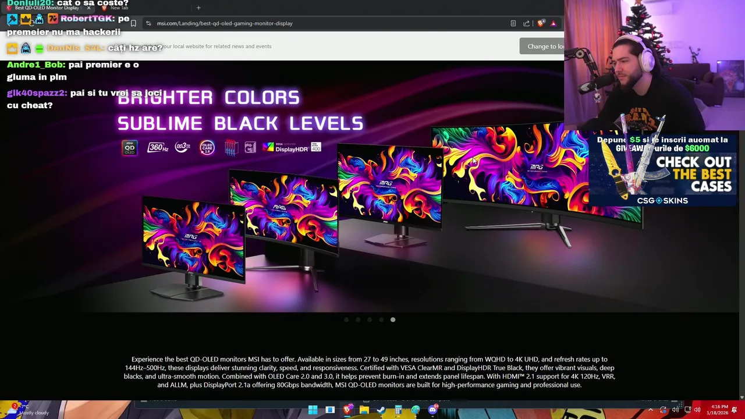Show hidden system tray icons

tap(651, 410)
